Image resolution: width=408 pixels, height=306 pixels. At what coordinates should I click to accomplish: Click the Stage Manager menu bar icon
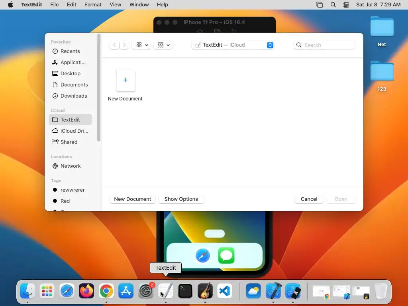[319, 5]
